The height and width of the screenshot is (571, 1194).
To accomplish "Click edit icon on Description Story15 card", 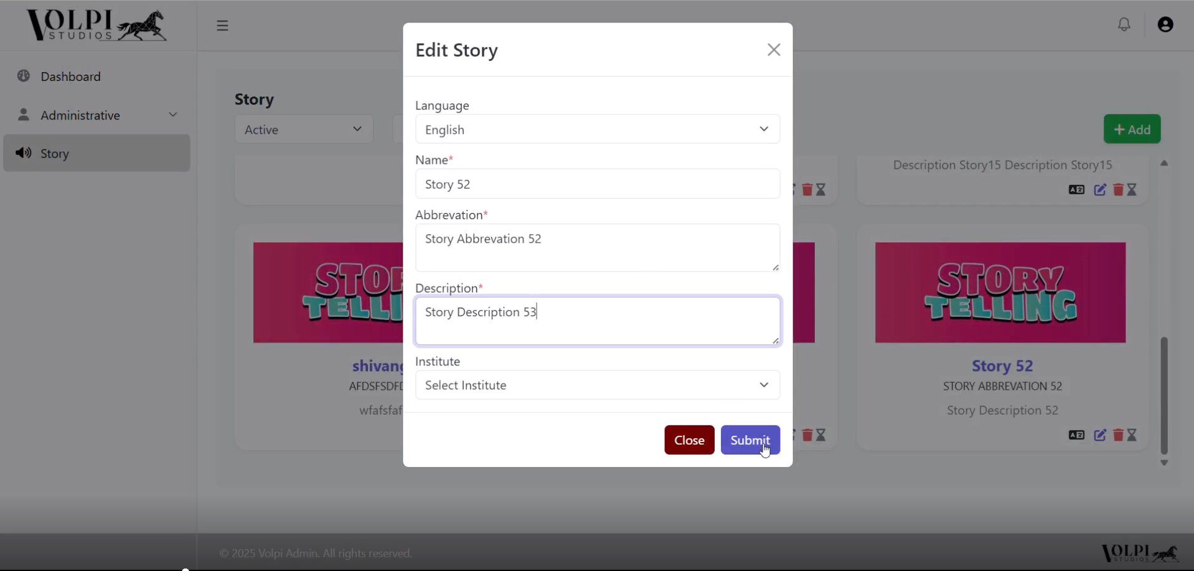I will (x=1100, y=190).
